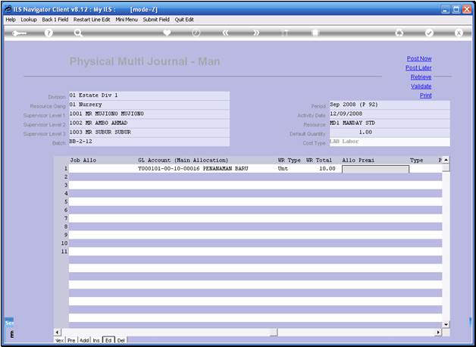Click the Add grid button
The image size is (476, 347).
click(x=84, y=340)
